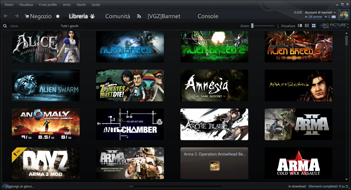The height and width of the screenshot is (190, 351).
Task: Select Alien Swarm game tile
Action: click(46, 85)
